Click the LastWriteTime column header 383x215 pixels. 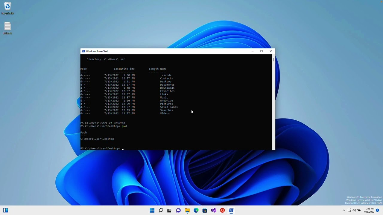pyautogui.click(x=124, y=69)
